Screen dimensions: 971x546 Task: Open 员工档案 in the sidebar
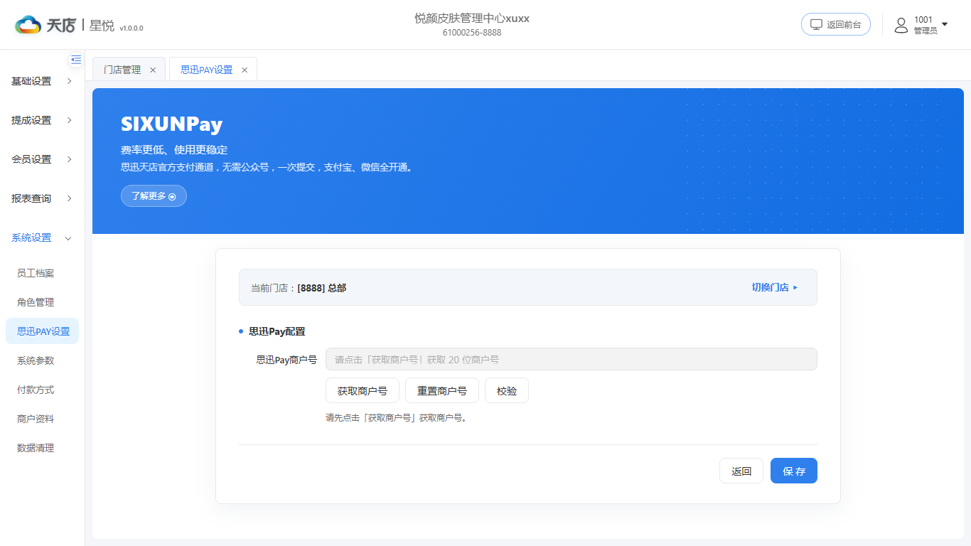click(x=36, y=273)
